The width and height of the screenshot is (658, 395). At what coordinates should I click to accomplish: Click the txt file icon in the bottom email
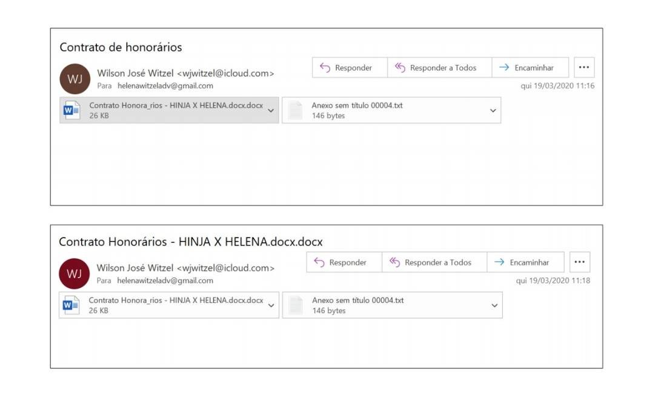pyautogui.click(x=295, y=304)
